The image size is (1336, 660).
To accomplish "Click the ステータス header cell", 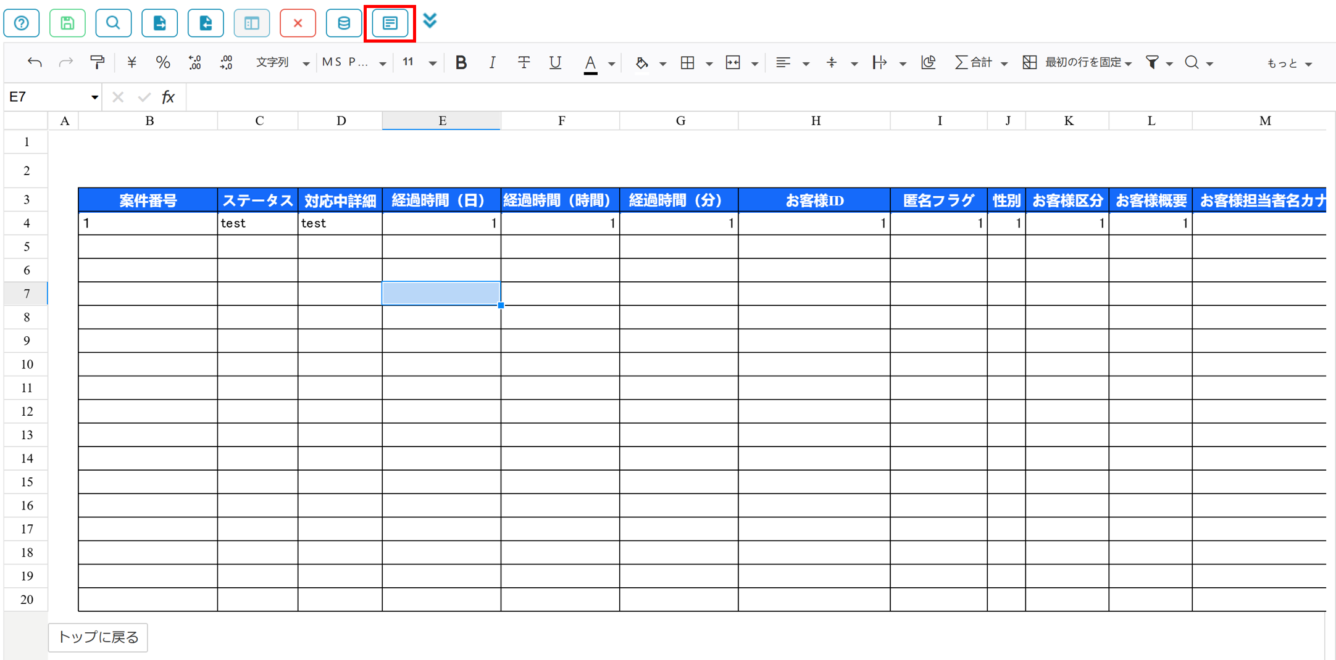I will click(257, 200).
